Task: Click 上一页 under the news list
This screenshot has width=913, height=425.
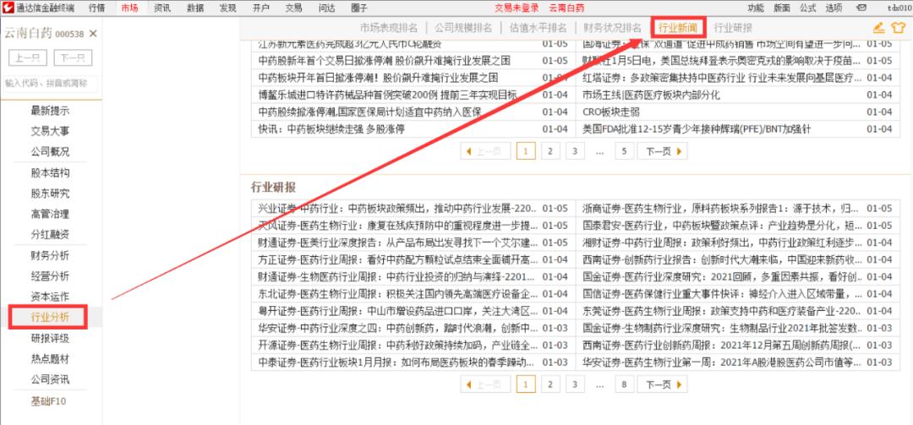Action: tap(485, 151)
